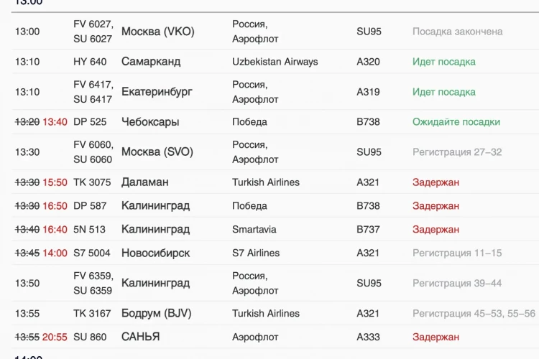Click Uzbekistan Airways airline name
Screen dimensions: 539x359
tap(275, 62)
